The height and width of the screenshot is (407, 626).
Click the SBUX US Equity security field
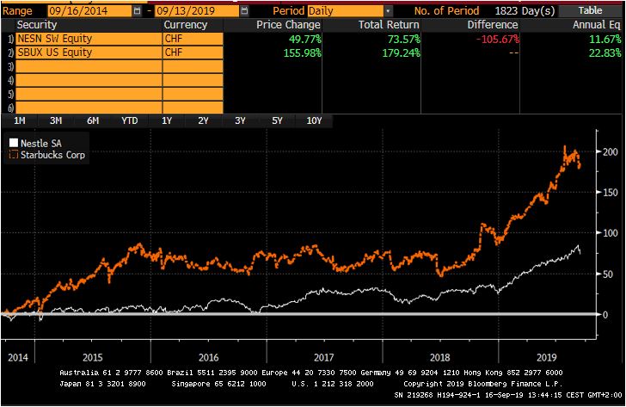(x=89, y=52)
